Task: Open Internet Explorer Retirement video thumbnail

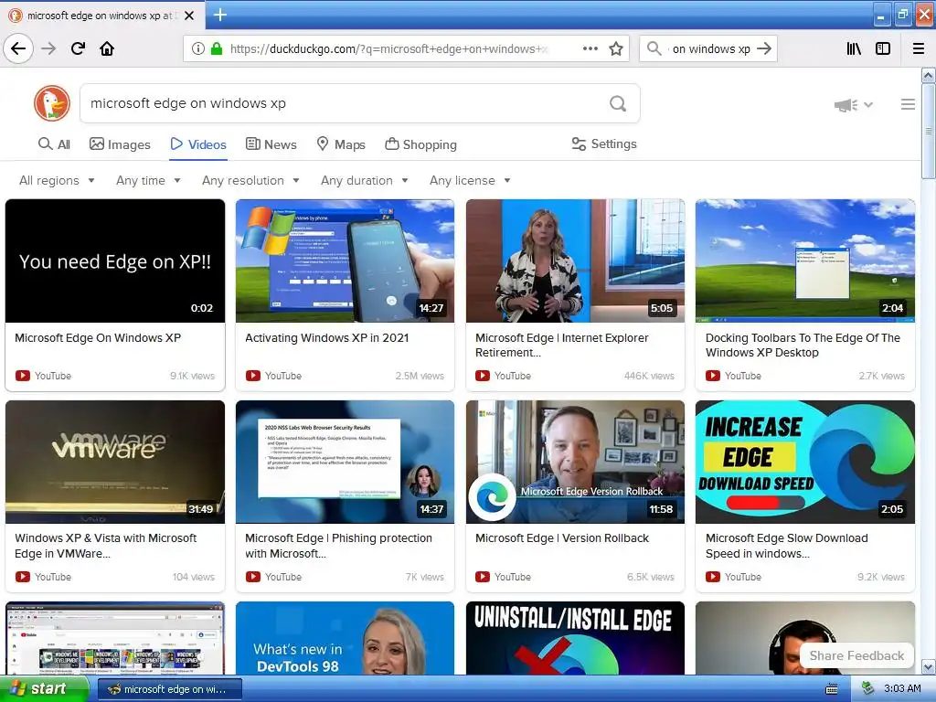Action: pyautogui.click(x=576, y=261)
